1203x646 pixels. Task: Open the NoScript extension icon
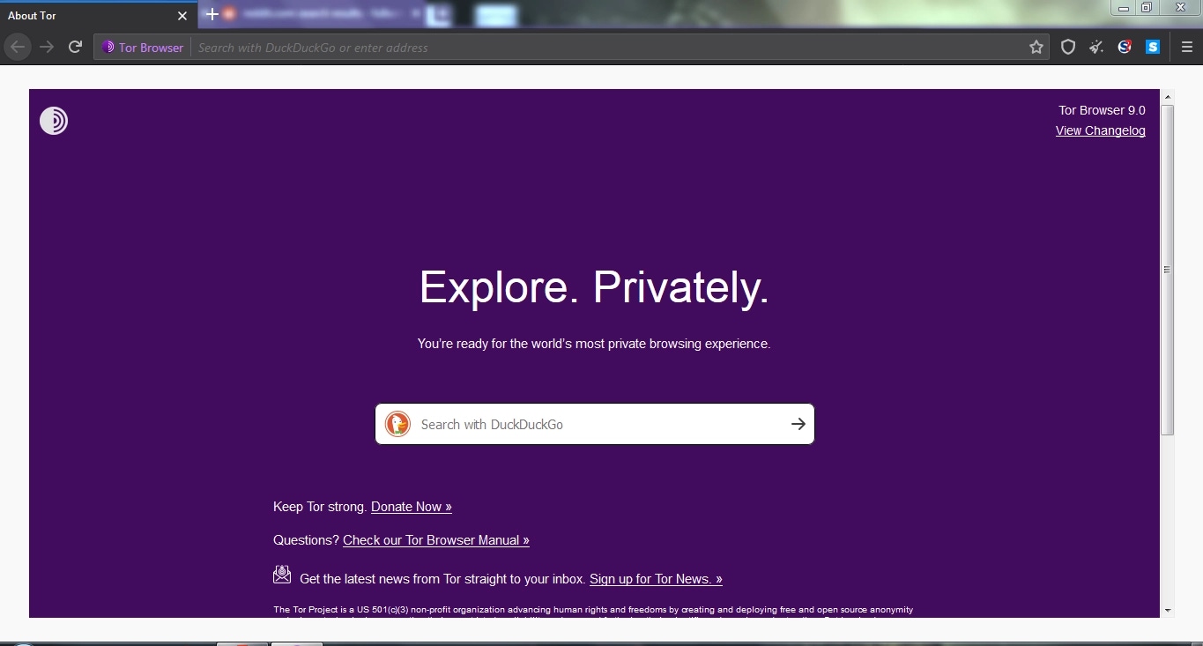pyautogui.click(x=1125, y=48)
